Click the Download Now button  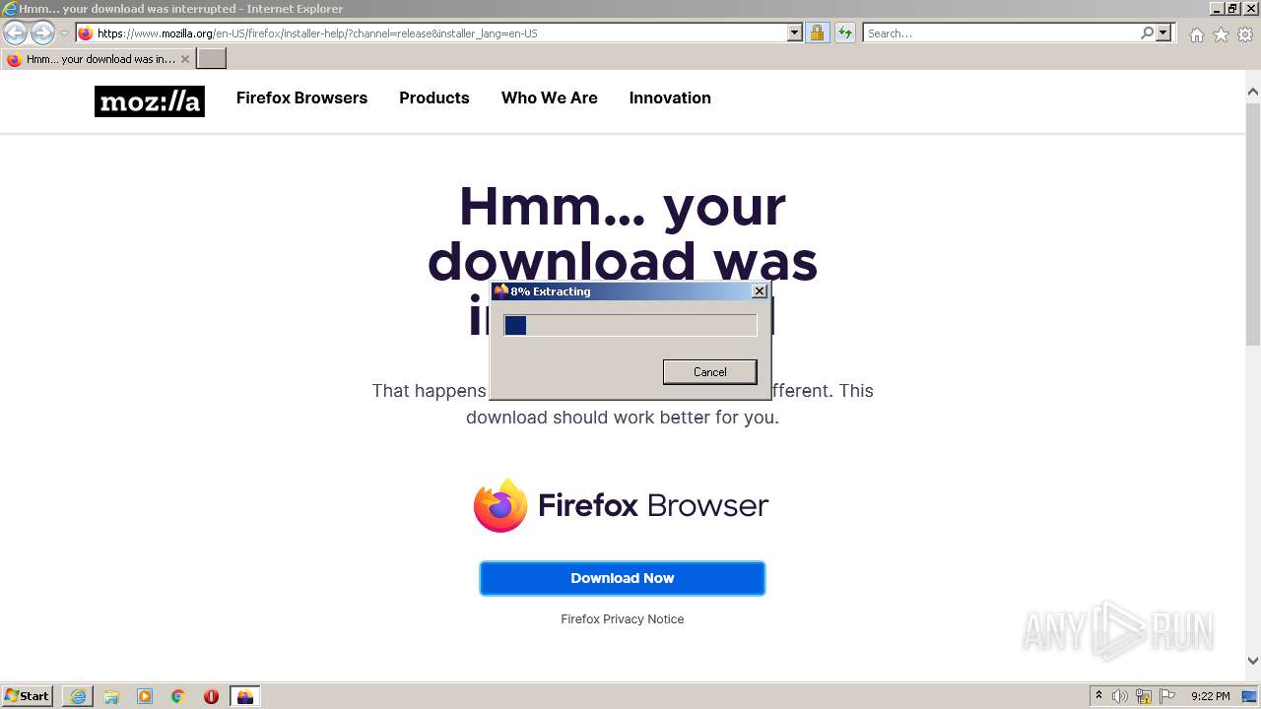[623, 578]
